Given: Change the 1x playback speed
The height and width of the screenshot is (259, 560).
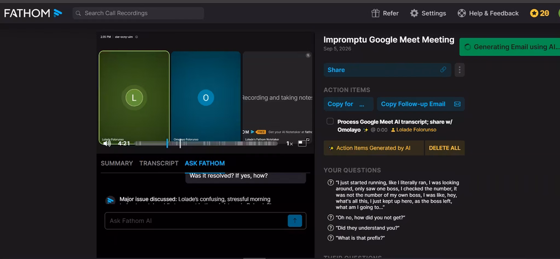Looking at the screenshot, I should coord(290,143).
